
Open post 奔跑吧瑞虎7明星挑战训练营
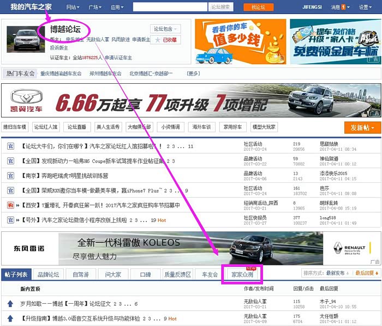coord(64,176)
